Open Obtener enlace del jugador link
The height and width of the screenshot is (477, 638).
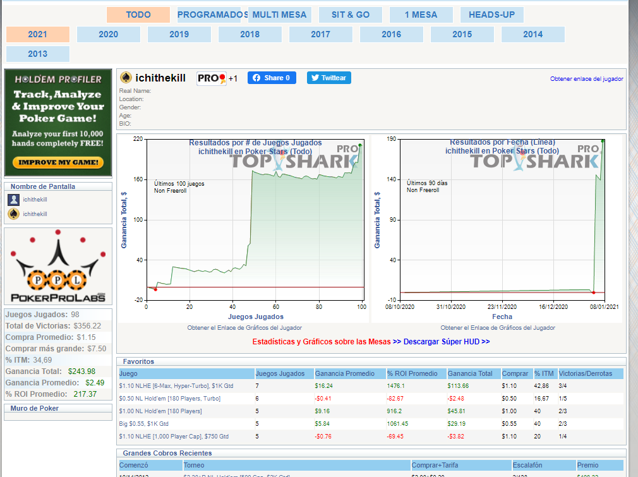[x=586, y=78]
